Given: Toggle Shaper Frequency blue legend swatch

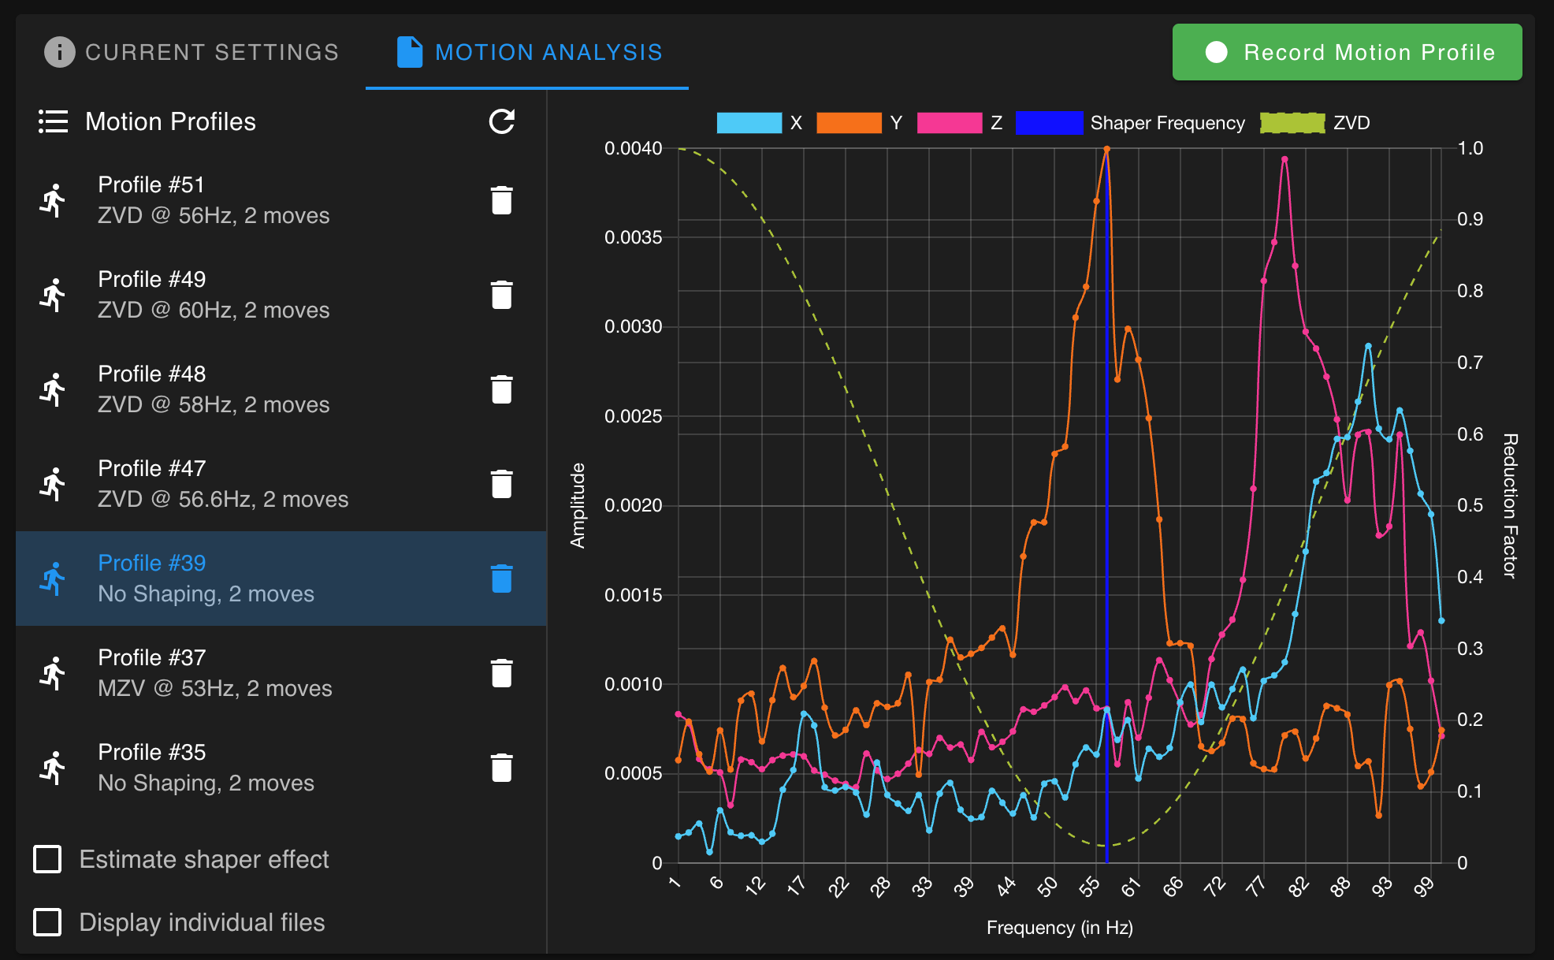Looking at the screenshot, I should 1050,123.
